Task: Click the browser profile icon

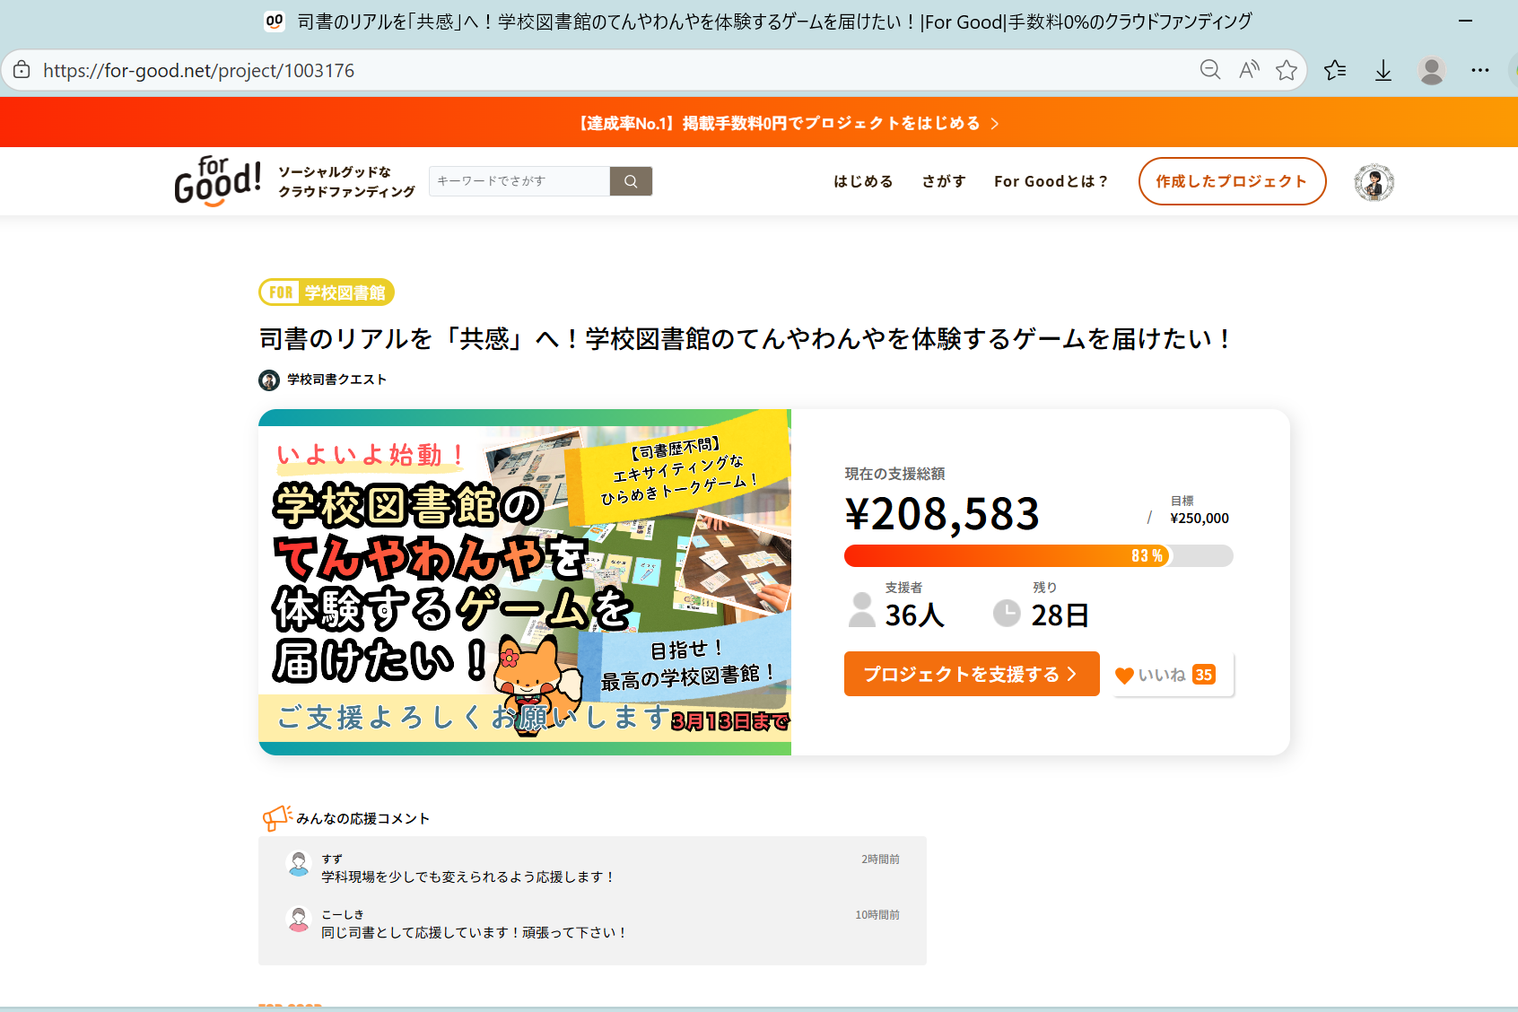Action: point(1432,70)
